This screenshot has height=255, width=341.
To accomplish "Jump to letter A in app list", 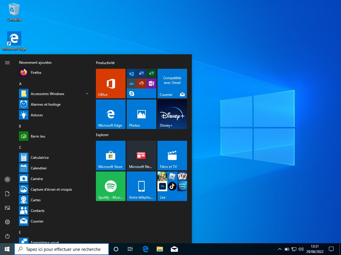I will point(20,84).
